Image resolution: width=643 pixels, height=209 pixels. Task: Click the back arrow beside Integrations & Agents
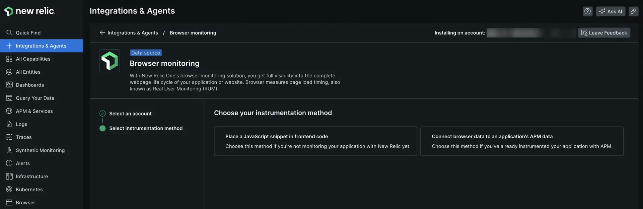(102, 32)
